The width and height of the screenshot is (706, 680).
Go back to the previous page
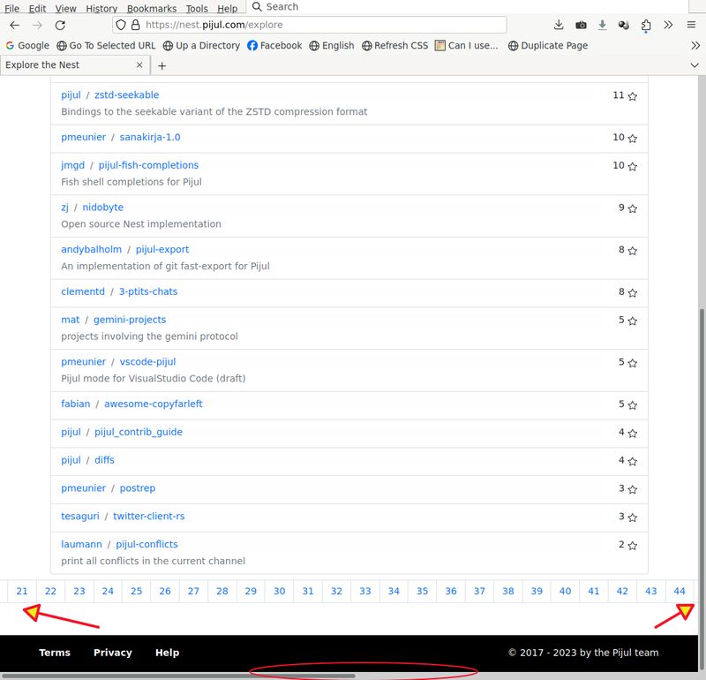[x=14, y=26]
